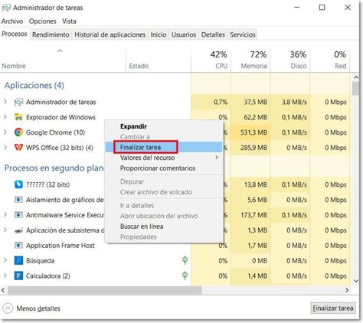Choose Buscar en línea in context menu
This screenshot has width=363, height=323.
click(165, 227)
